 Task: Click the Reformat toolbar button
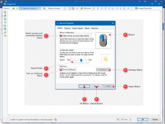86,8
